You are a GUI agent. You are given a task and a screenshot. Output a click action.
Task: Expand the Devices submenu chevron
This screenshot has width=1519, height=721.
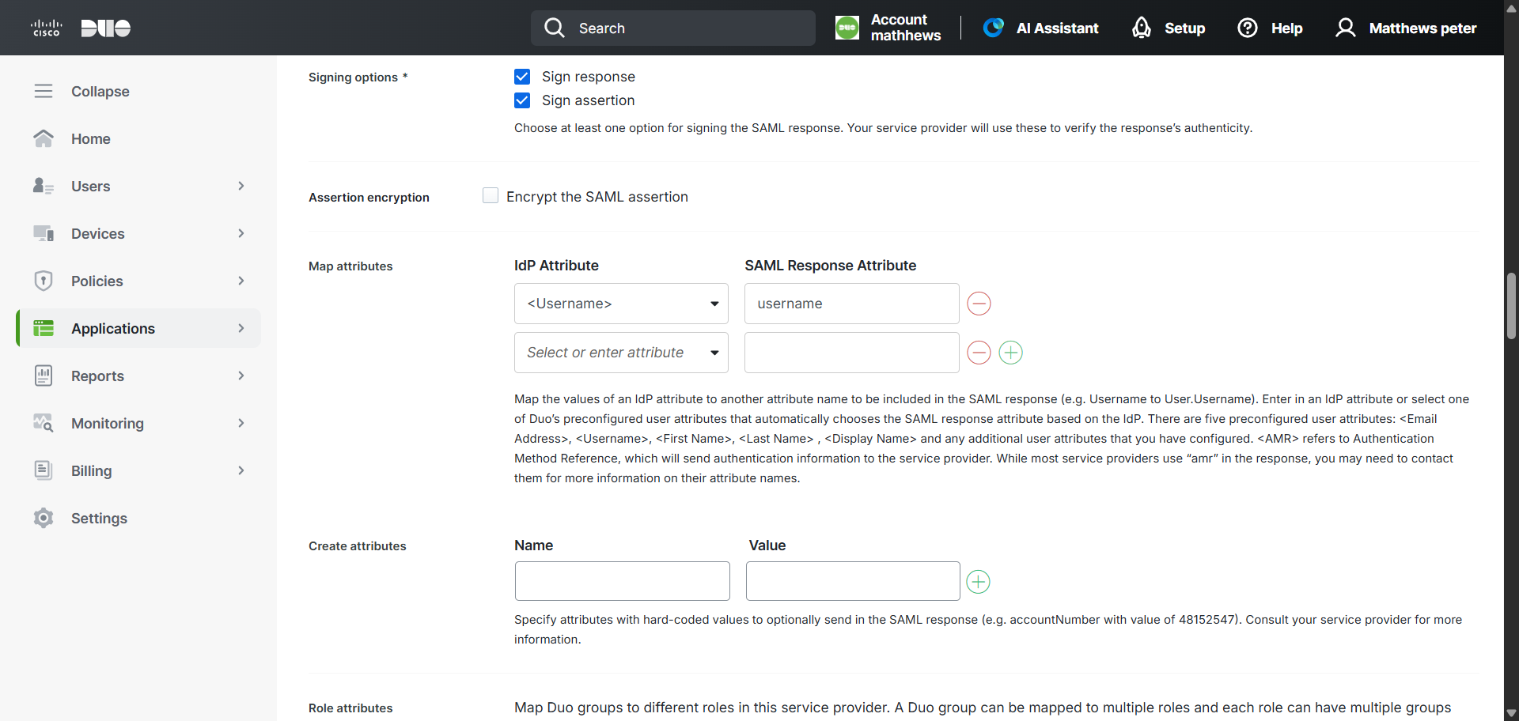pyautogui.click(x=241, y=233)
